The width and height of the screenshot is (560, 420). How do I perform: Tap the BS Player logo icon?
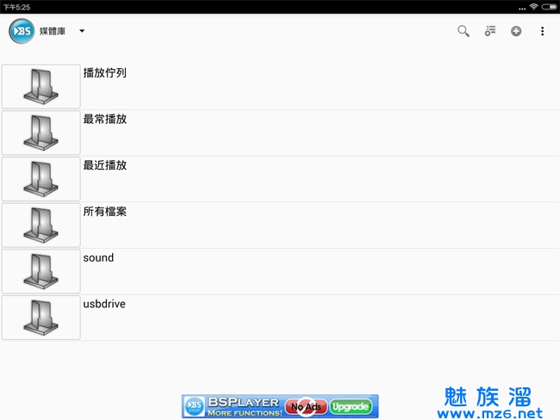pos(22,31)
